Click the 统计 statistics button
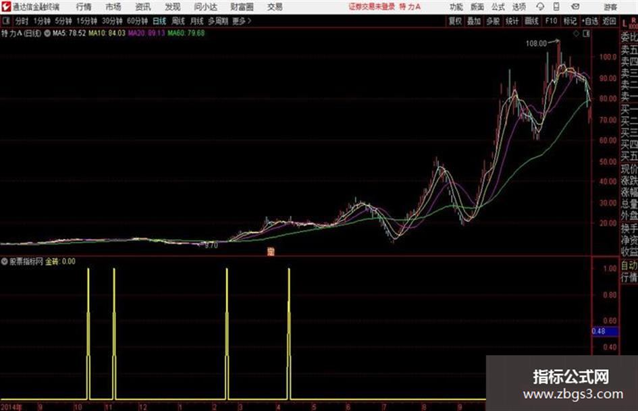 coord(512,21)
